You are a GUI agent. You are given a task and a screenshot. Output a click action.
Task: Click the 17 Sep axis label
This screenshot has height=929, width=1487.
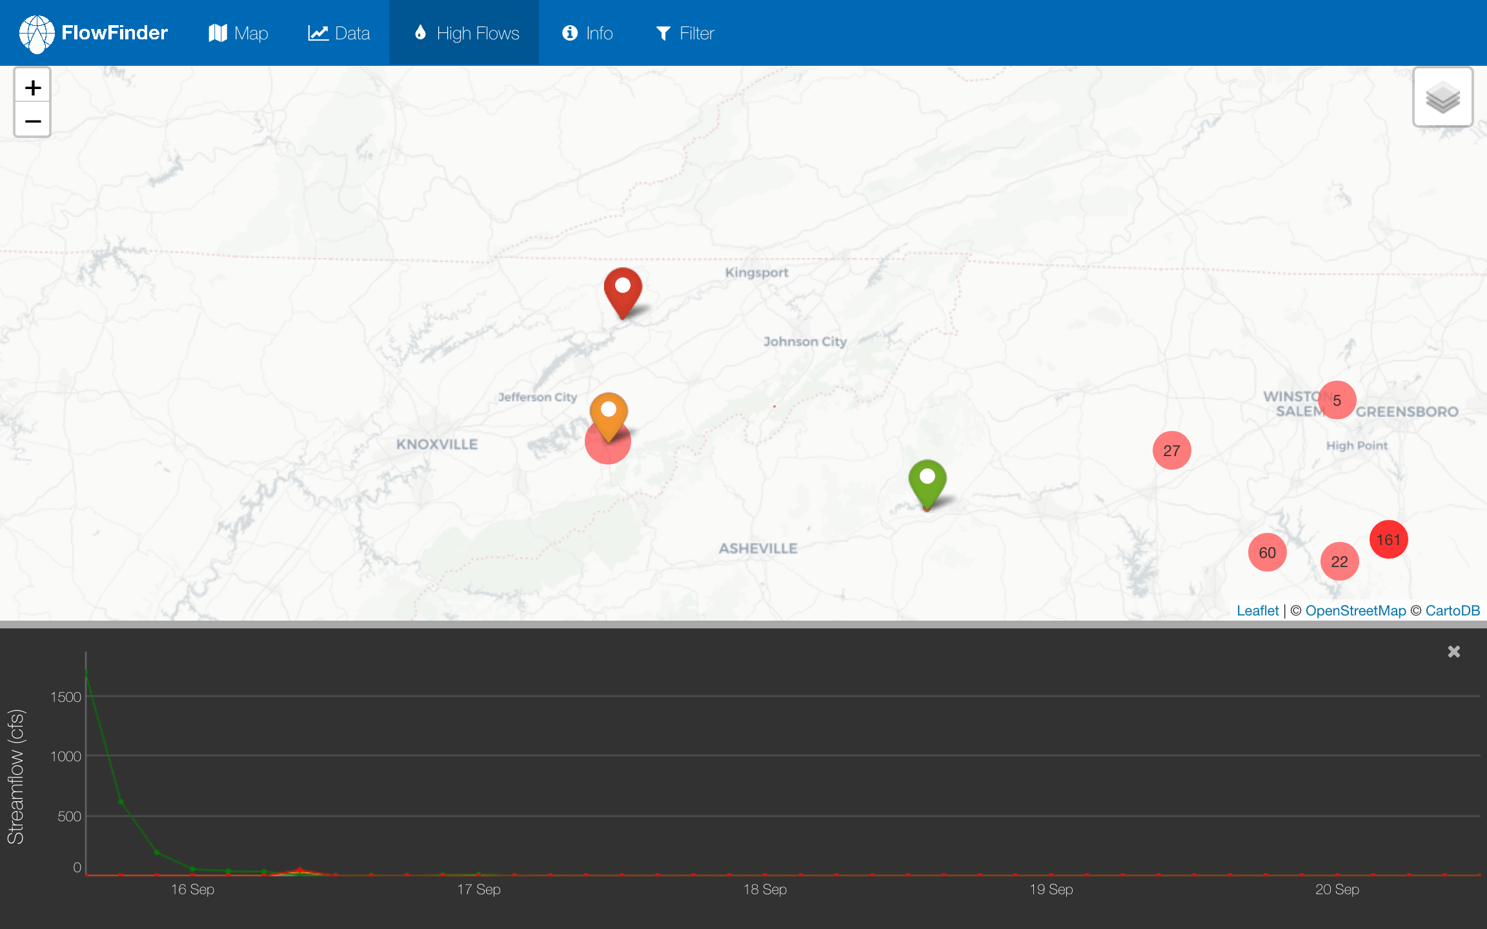click(479, 889)
